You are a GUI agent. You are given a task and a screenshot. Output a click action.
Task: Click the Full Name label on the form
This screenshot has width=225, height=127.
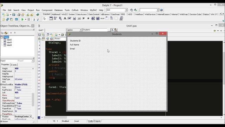74,45
